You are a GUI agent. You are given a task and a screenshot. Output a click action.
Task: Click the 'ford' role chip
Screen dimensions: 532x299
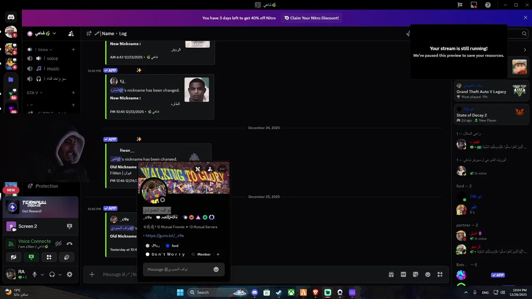[172, 246]
